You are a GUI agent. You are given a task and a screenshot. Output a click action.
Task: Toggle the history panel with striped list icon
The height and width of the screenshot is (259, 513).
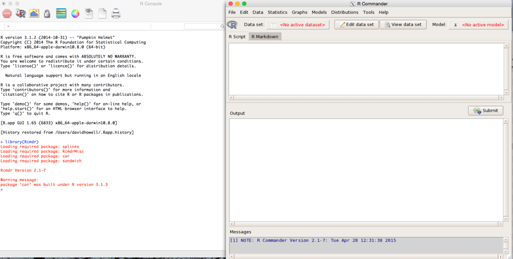pyautogui.click(x=61, y=13)
